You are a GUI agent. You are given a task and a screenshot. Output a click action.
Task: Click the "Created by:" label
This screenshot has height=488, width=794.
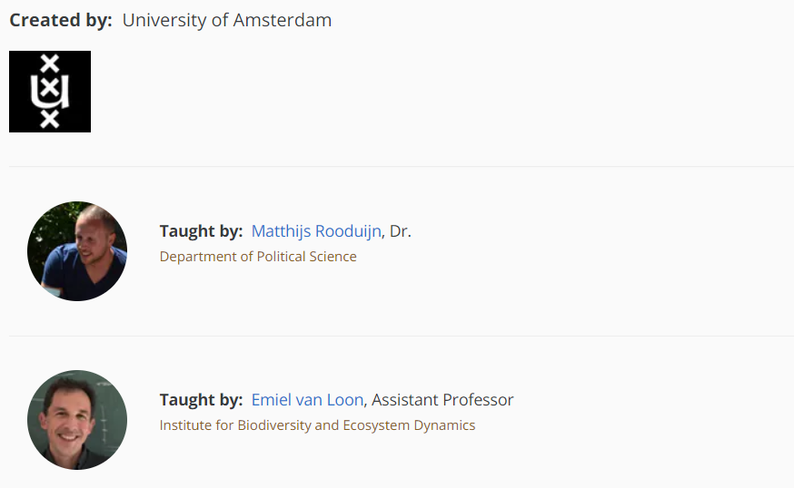point(61,20)
